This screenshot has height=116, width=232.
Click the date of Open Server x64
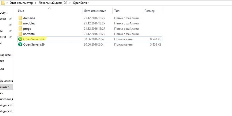tap(94, 39)
